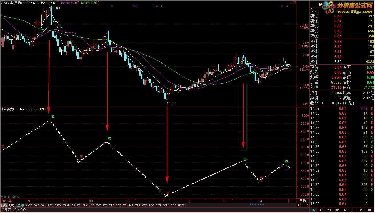
Task: Select the 全部 indicator group
Action: [21, 205]
